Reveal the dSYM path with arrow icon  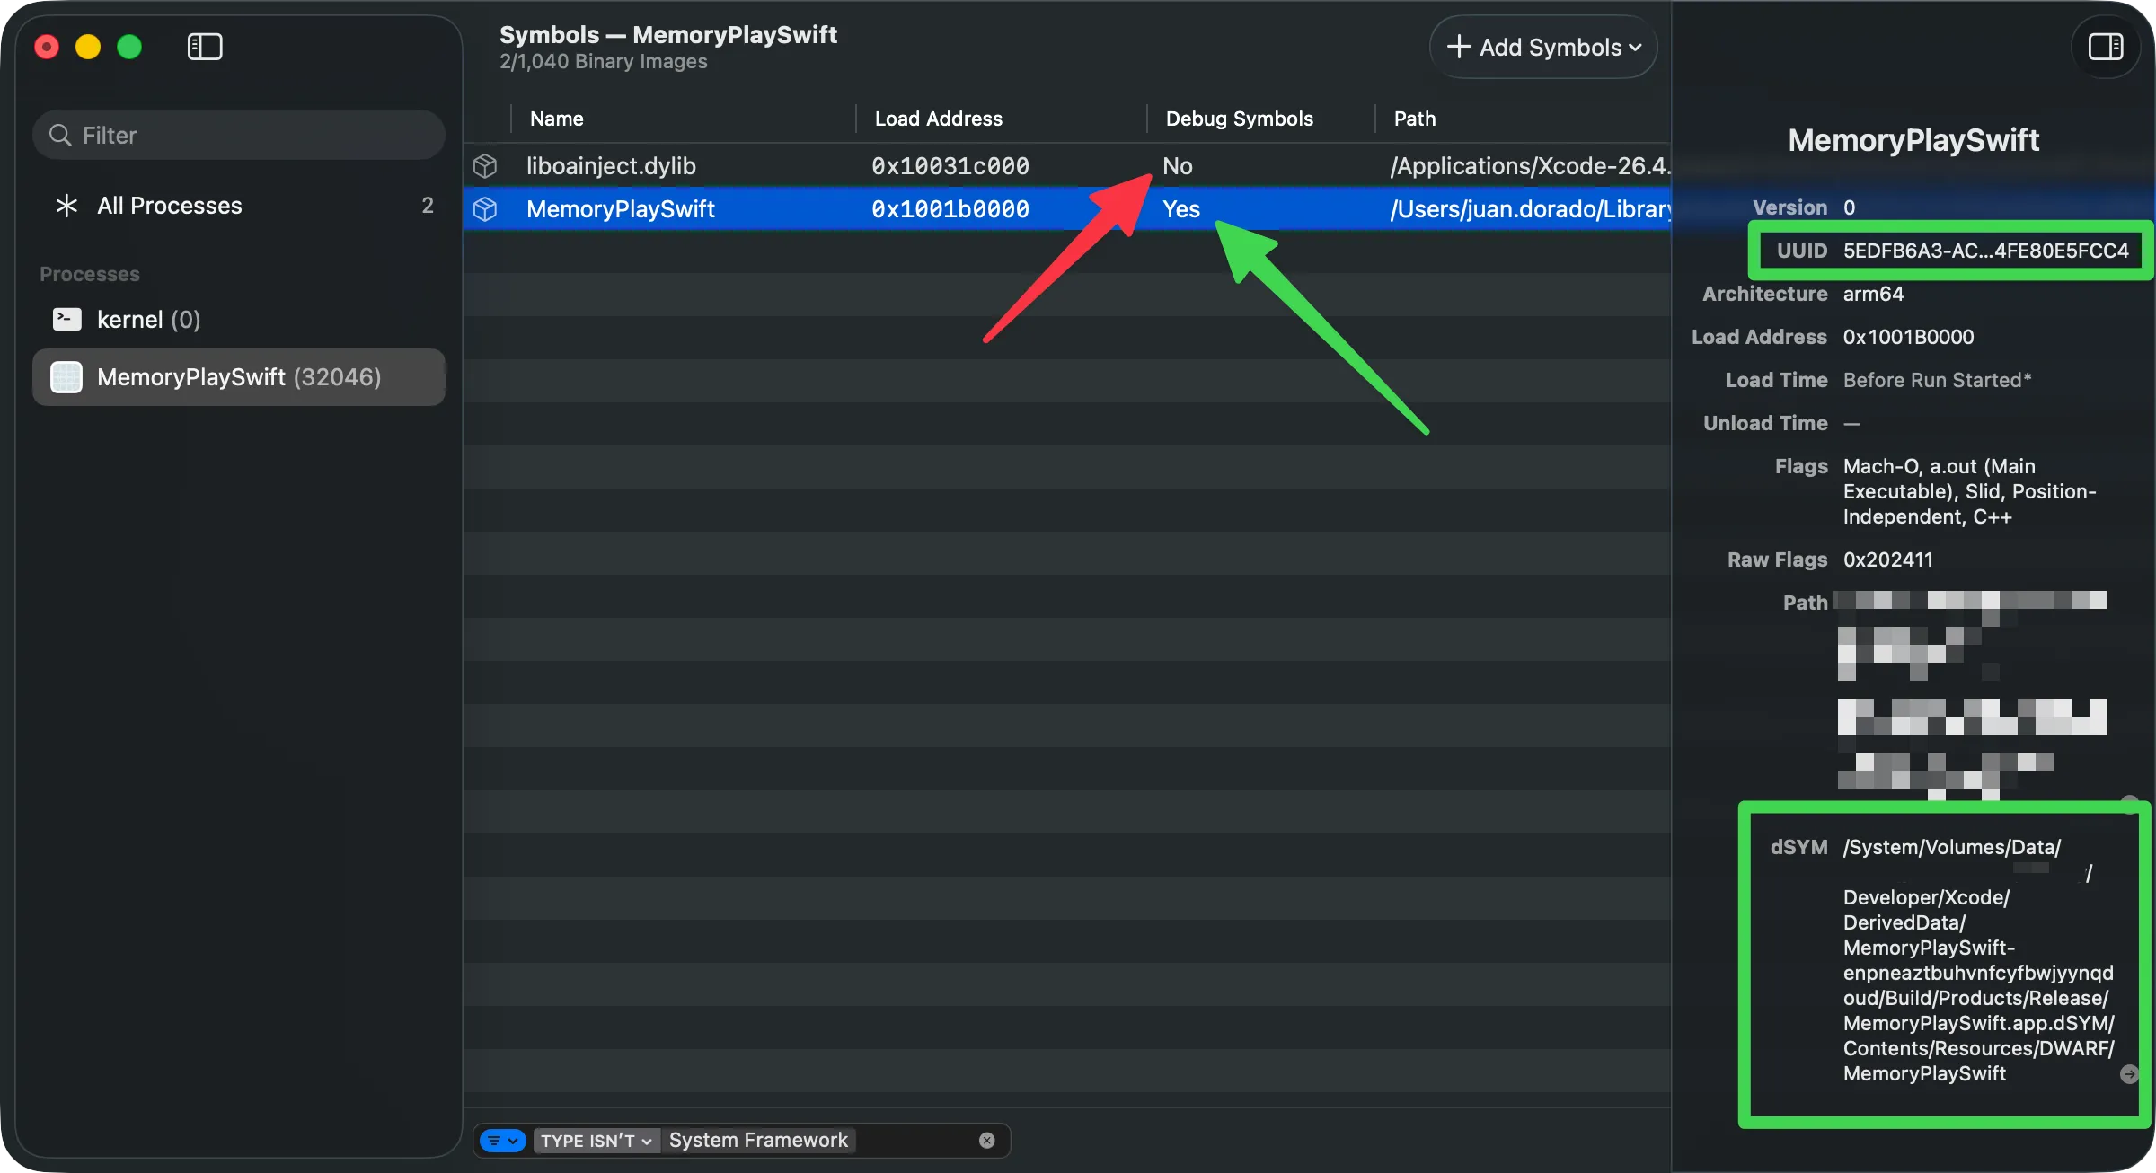(x=2129, y=1074)
